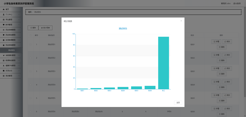
Task: Click the 详情 document icon in 姓名2 row
Action: click(214, 55)
